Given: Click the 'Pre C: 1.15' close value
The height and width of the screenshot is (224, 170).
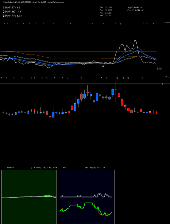Looking at the screenshot, I should [106, 16].
